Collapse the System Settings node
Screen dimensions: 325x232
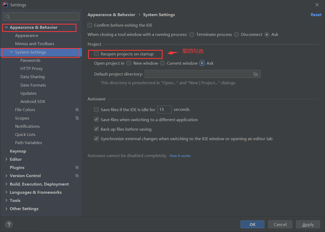pyautogui.click(x=12, y=52)
